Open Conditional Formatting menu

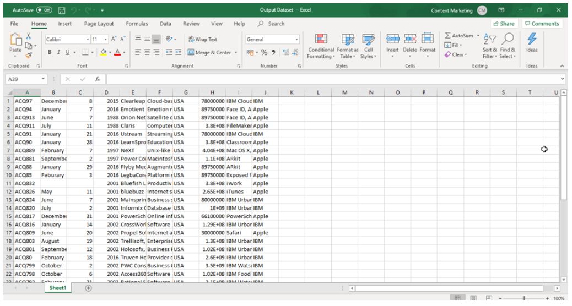click(x=321, y=46)
